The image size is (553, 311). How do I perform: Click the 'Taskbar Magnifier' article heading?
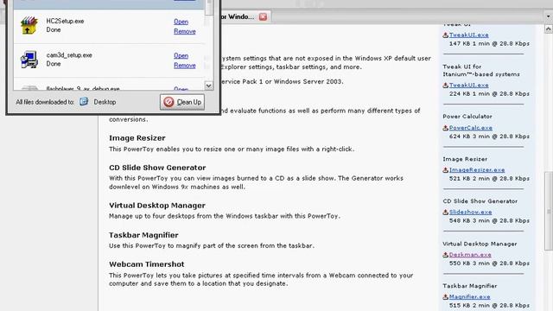click(x=143, y=235)
